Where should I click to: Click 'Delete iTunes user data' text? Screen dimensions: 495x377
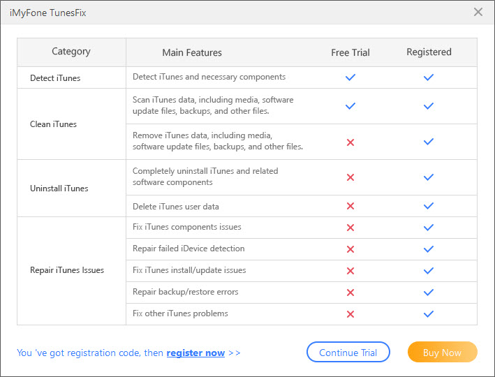(175, 207)
